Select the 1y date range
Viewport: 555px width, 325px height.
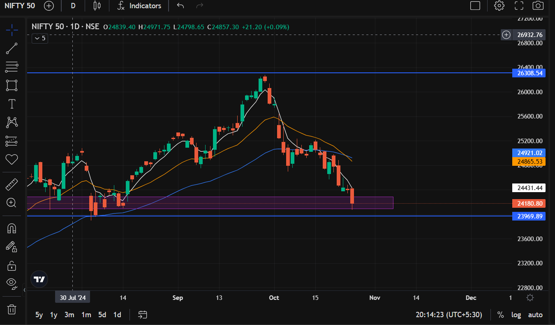(53, 315)
